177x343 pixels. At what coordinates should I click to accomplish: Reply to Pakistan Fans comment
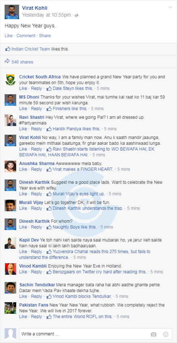click(x=36, y=317)
